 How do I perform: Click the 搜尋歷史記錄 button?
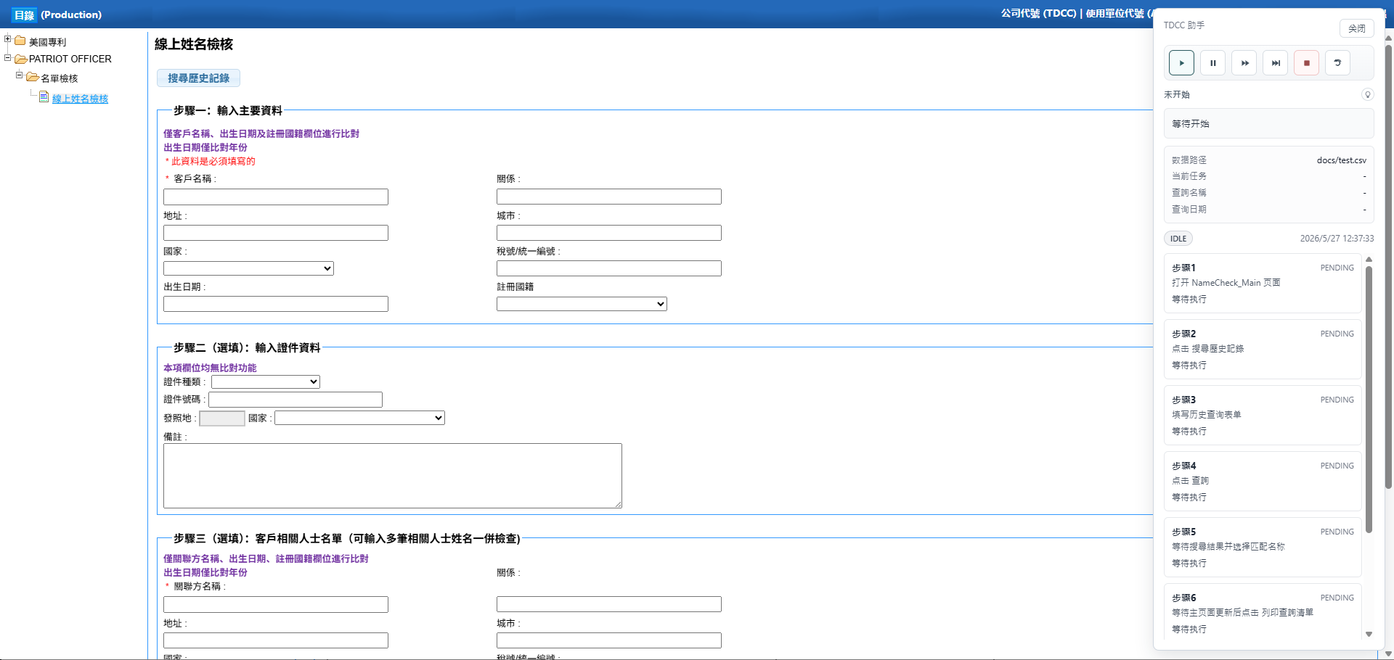coord(198,78)
